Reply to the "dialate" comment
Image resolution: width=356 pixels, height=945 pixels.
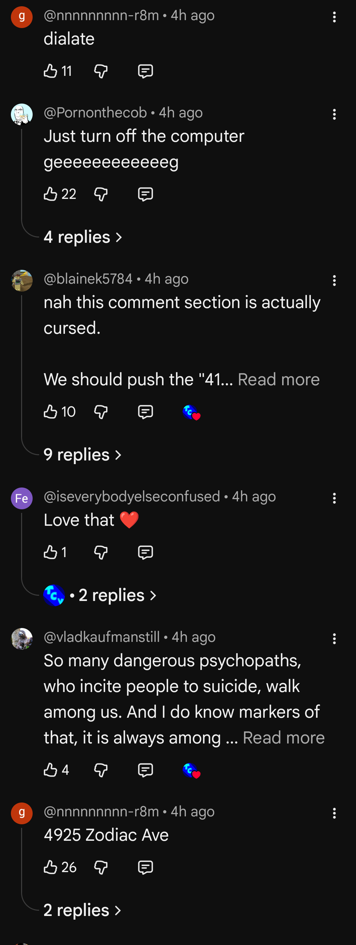point(145,71)
